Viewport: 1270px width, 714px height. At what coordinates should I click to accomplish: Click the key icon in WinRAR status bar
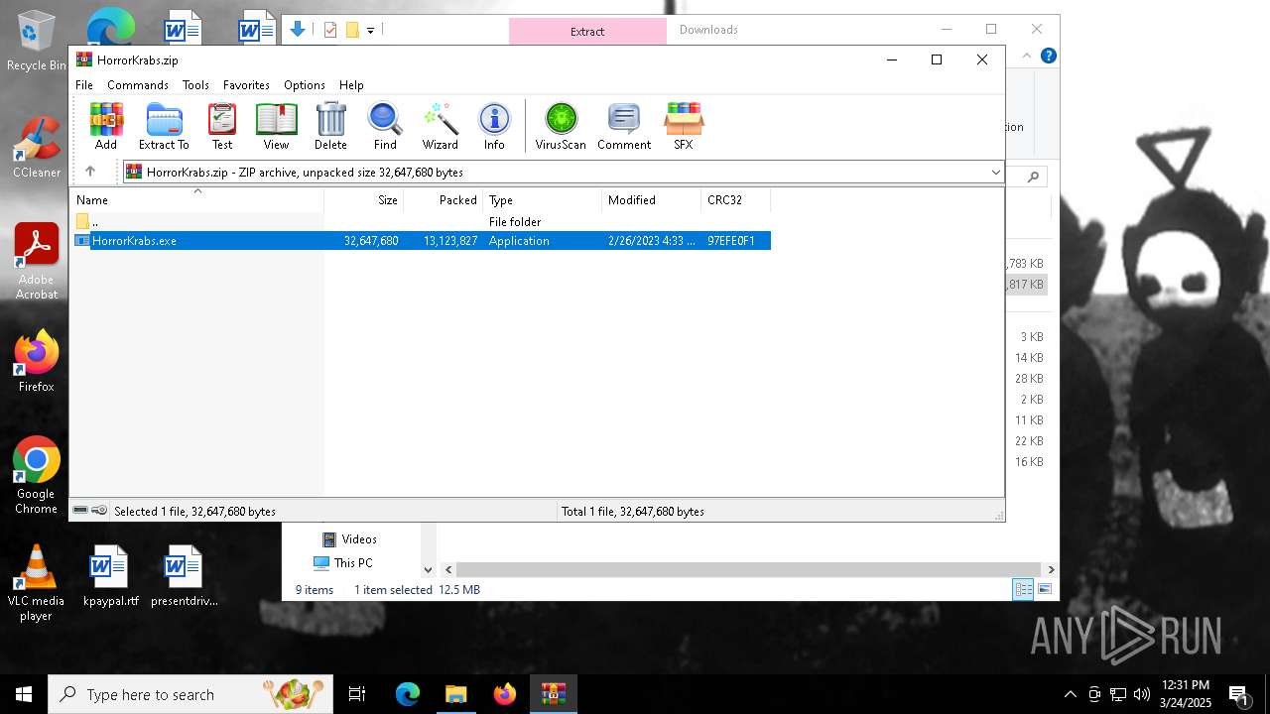click(x=99, y=511)
